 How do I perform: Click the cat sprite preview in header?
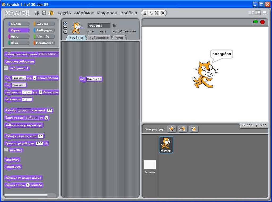(x=76, y=28)
